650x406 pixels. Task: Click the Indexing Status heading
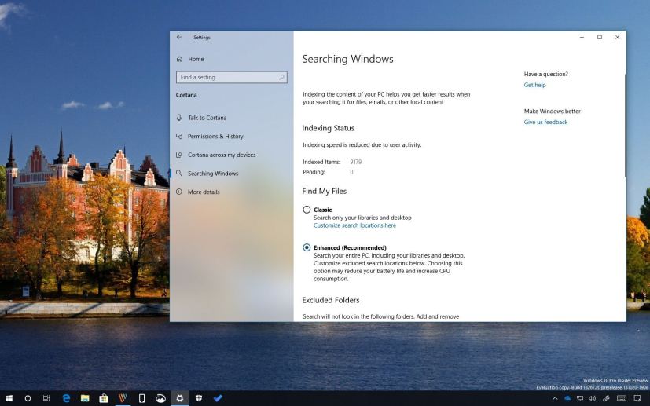(x=329, y=129)
